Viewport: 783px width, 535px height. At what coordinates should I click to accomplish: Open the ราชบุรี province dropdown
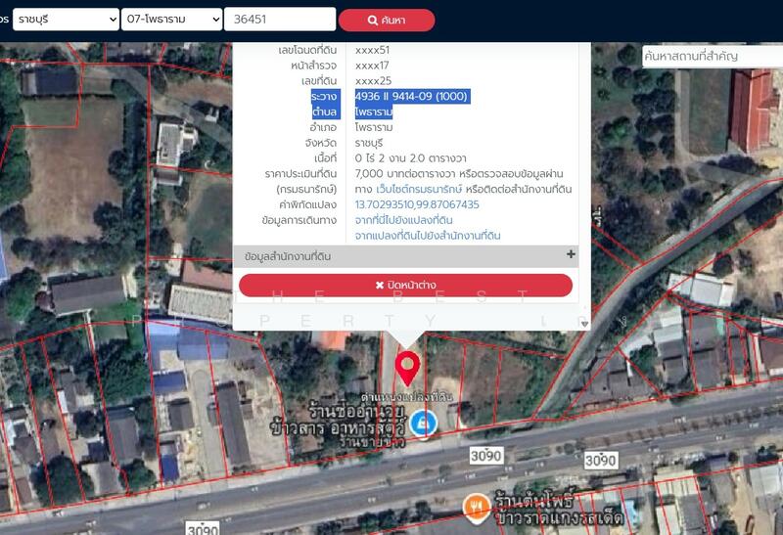66,20
